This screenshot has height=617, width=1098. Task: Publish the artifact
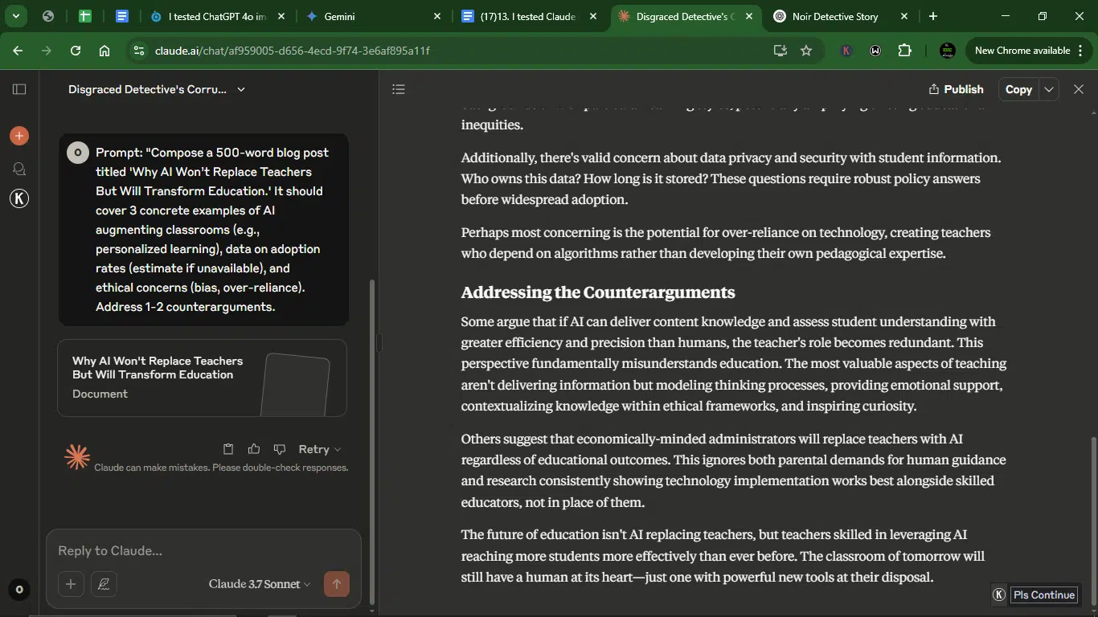(956, 89)
